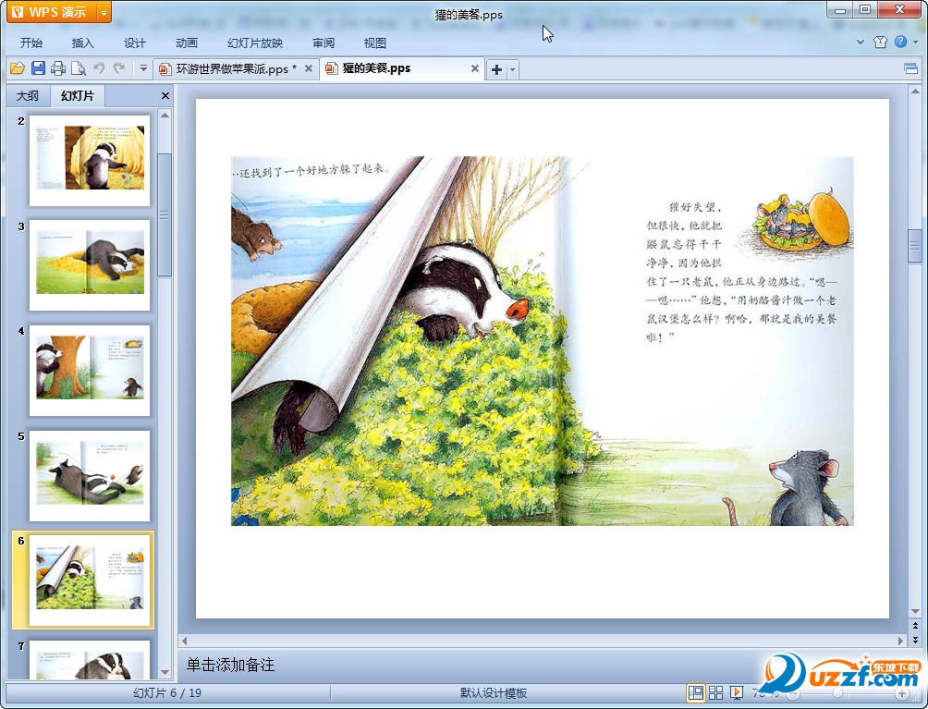Select slide 5 thumbnail
928x709 pixels.
coord(90,476)
